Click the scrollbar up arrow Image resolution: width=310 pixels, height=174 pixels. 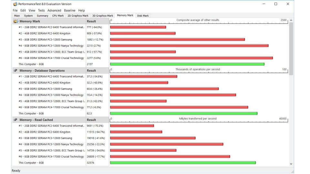(x=291, y=21)
